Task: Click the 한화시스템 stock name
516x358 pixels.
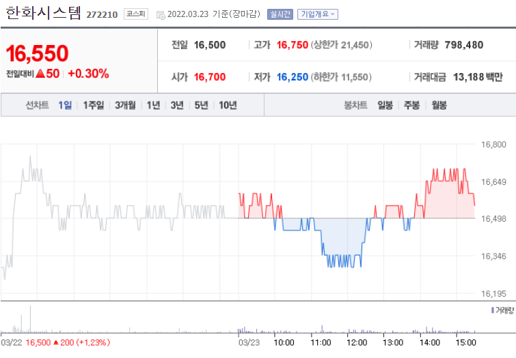Action: [x=44, y=13]
